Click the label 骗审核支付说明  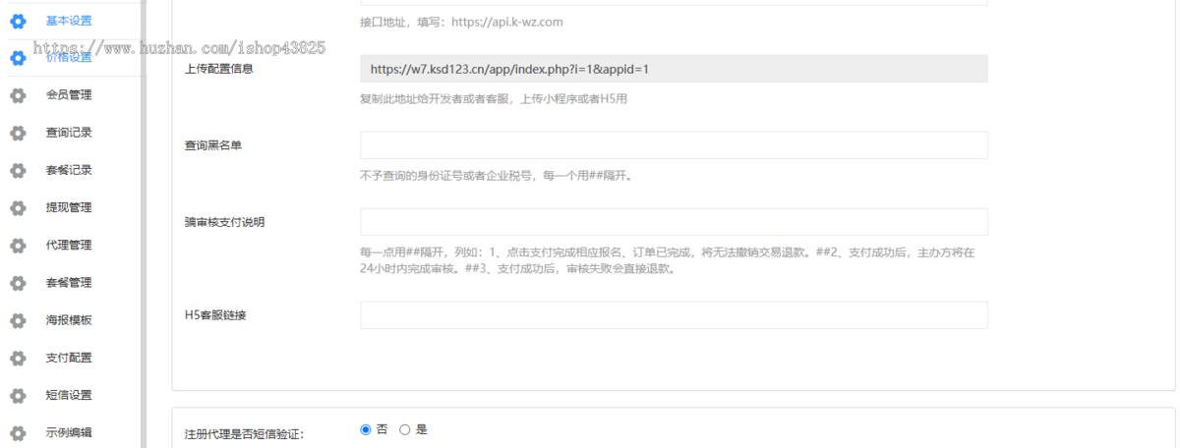pyautogui.click(x=225, y=222)
